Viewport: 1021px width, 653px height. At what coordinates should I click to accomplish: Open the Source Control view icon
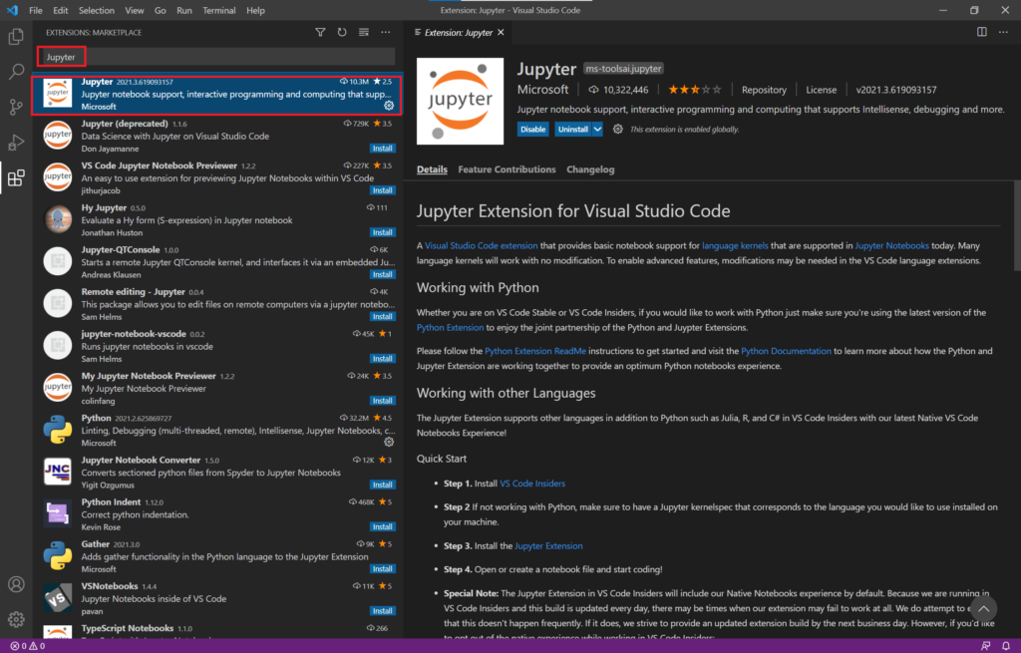[16, 107]
